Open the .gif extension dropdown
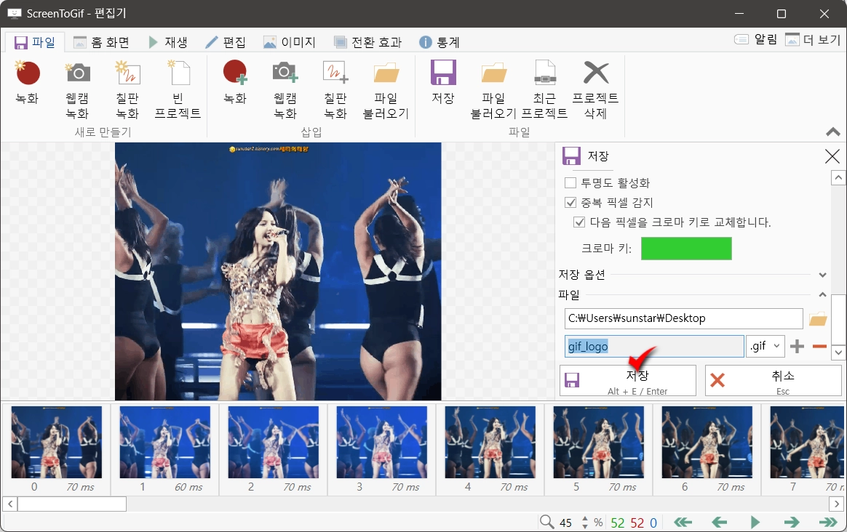This screenshot has height=532, width=847. pos(766,347)
